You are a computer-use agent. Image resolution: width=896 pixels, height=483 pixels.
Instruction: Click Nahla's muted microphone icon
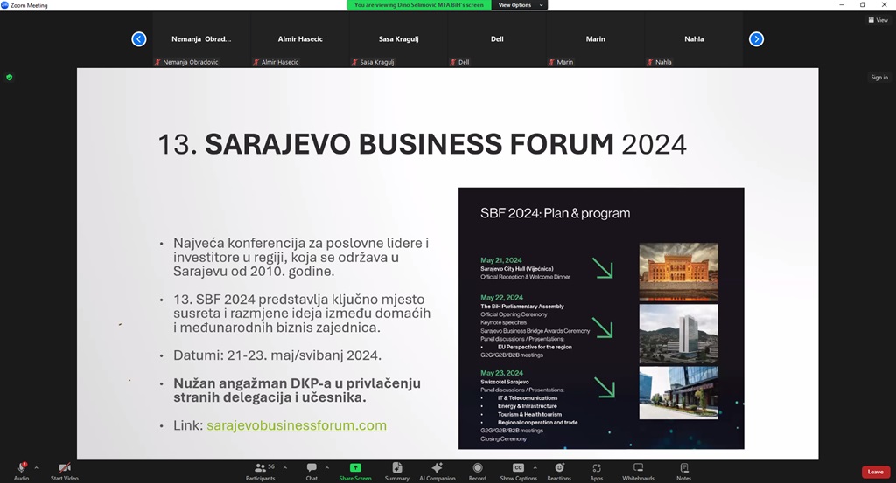tap(650, 62)
